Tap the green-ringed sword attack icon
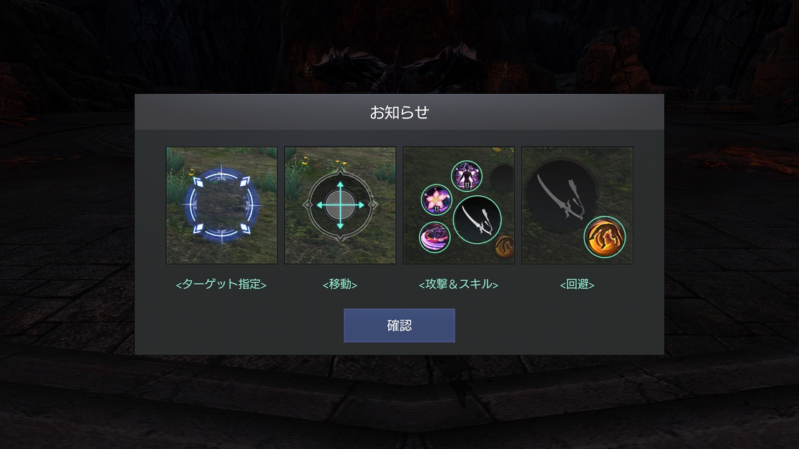The height and width of the screenshot is (449, 799). pos(477,220)
